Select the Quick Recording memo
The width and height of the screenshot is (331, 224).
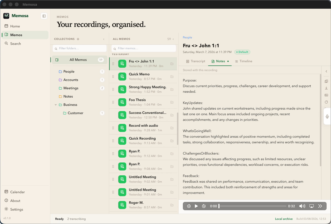coord(143,141)
